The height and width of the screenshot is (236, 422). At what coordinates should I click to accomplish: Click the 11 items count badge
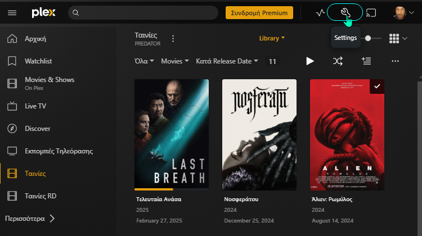point(272,62)
